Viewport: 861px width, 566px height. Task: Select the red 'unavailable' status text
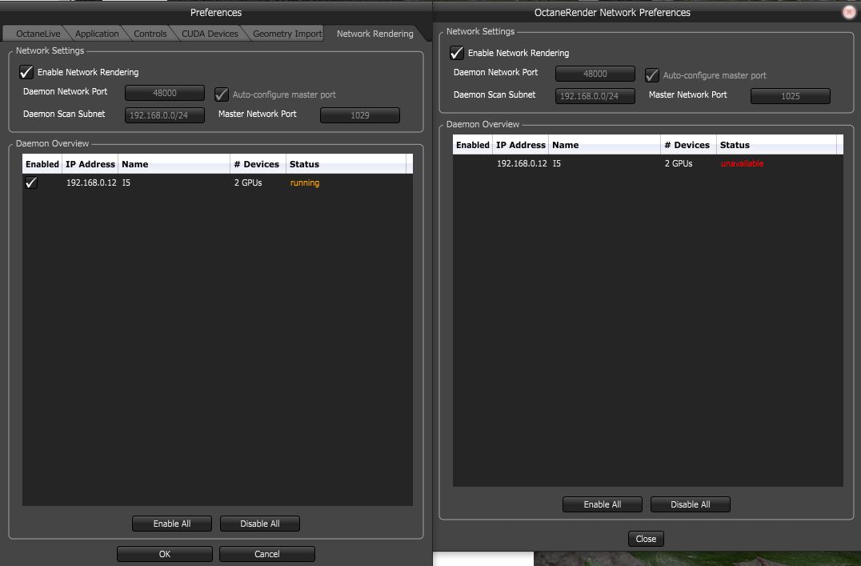pos(742,163)
